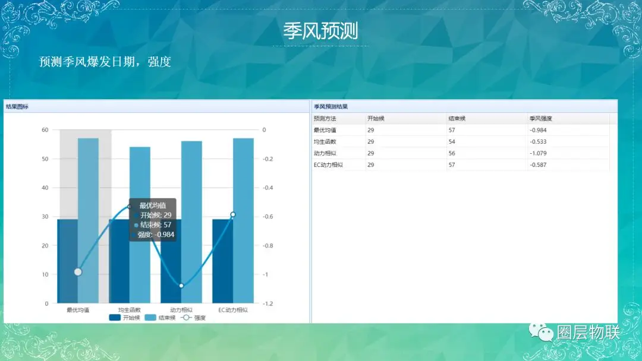
Task: Click strength value -0.533 in table
Action: (x=538, y=141)
